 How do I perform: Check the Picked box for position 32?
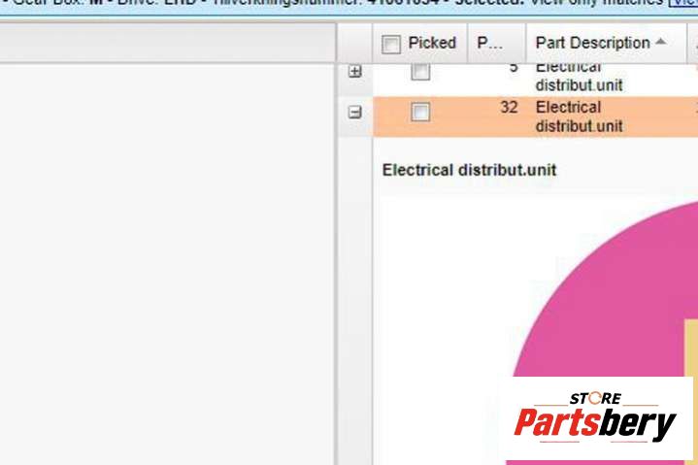tap(419, 113)
